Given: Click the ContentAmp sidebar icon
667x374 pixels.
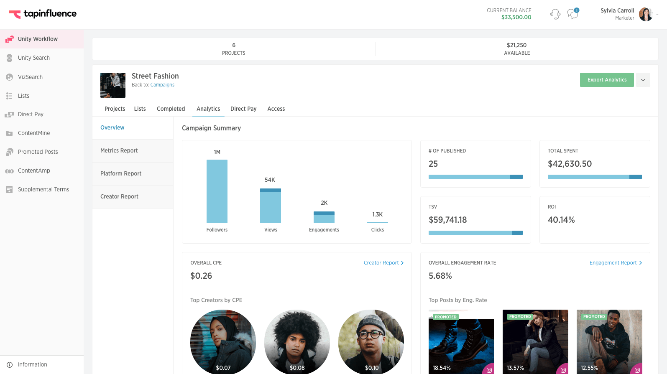Looking at the screenshot, I should pos(9,171).
